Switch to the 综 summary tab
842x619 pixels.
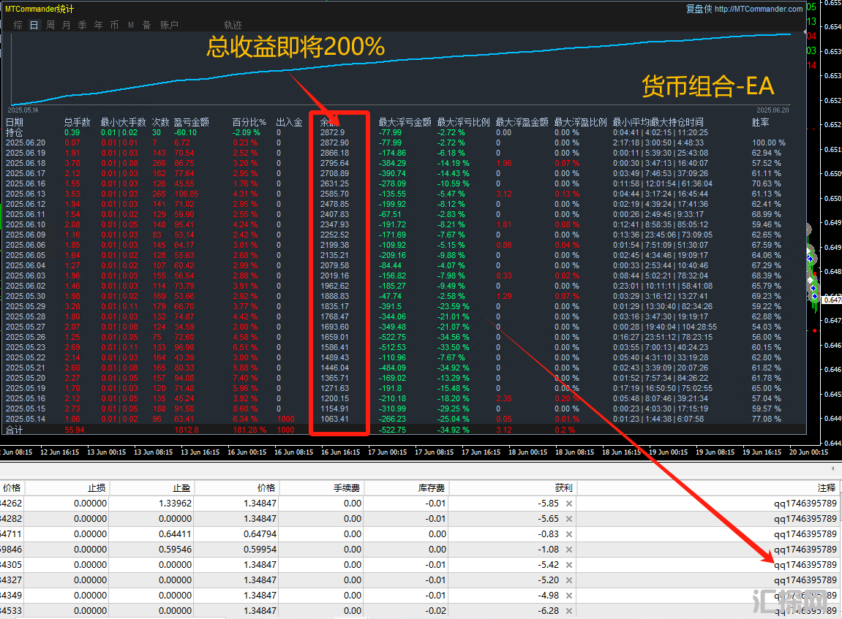click(x=18, y=25)
